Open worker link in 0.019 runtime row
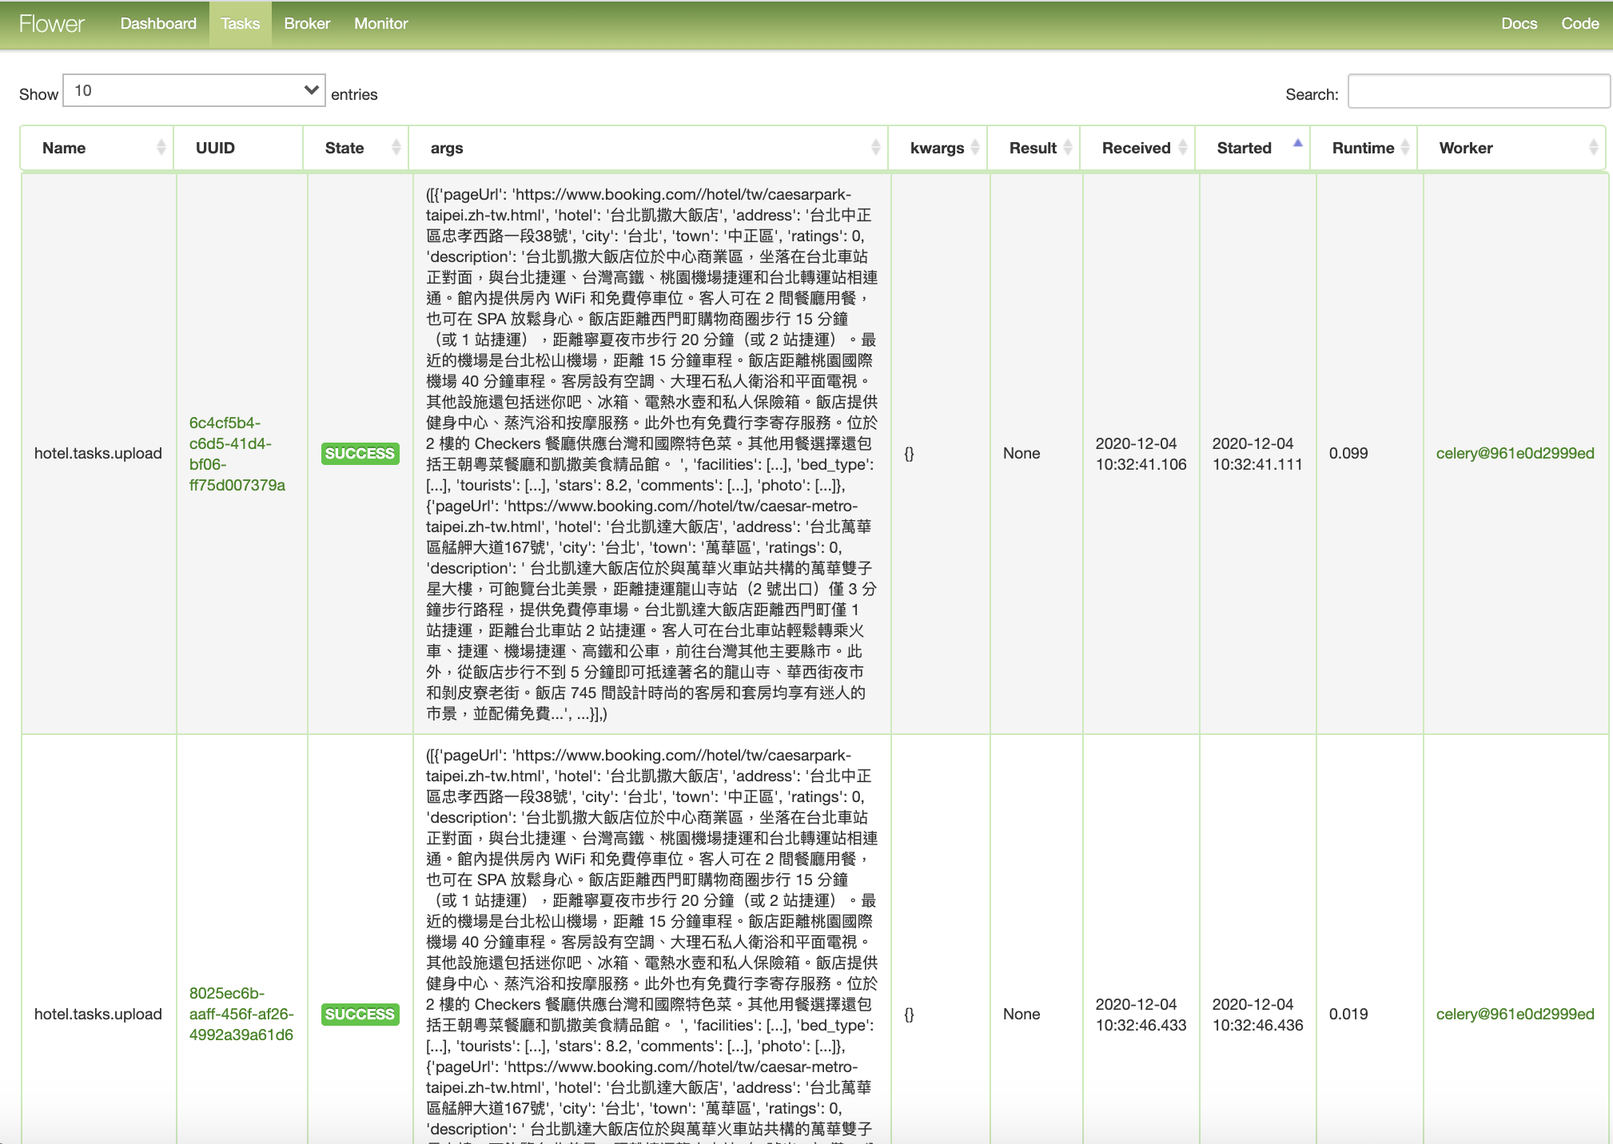This screenshot has width=1613, height=1144. [1515, 1014]
